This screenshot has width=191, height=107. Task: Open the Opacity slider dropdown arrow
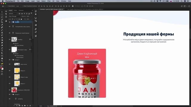coord(31,16)
